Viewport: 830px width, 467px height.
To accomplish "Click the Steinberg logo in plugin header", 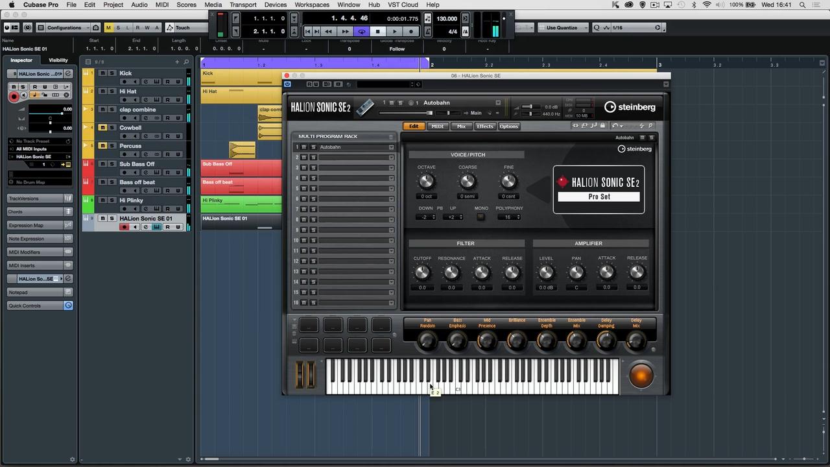I will 630,107.
